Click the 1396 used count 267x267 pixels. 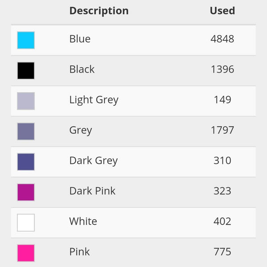pyautogui.click(x=222, y=69)
